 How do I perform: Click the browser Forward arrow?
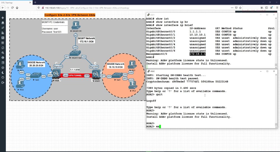coord(8,8)
